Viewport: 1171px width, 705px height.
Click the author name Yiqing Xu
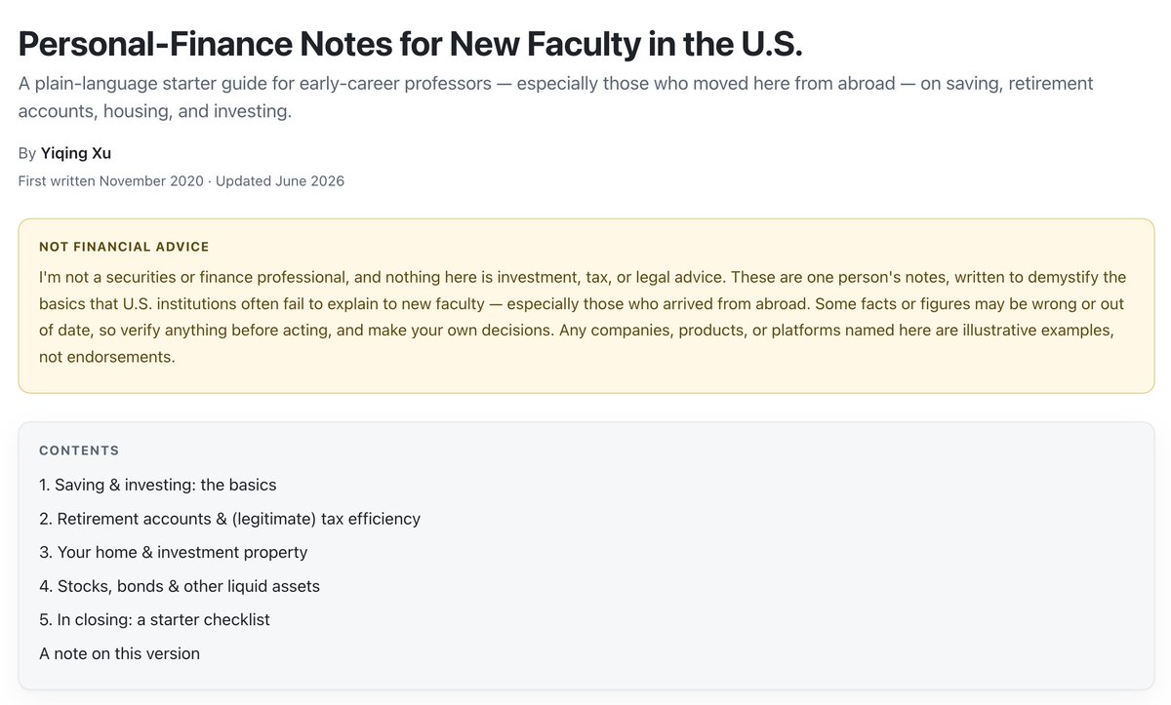pyautogui.click(x=76, y=153)
